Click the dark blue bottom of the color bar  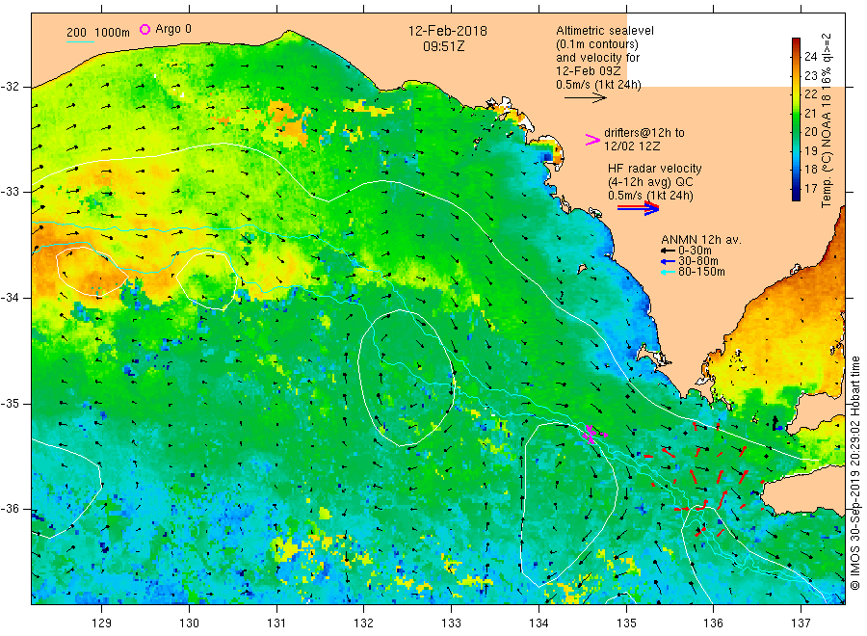click(797, 195)
